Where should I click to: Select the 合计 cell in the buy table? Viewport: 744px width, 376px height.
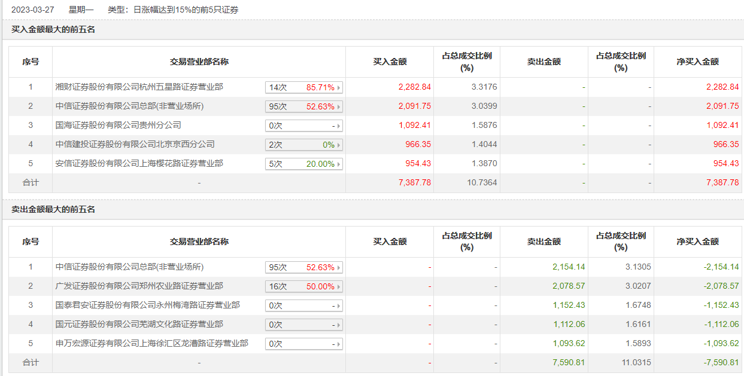[x=31, y=182]
